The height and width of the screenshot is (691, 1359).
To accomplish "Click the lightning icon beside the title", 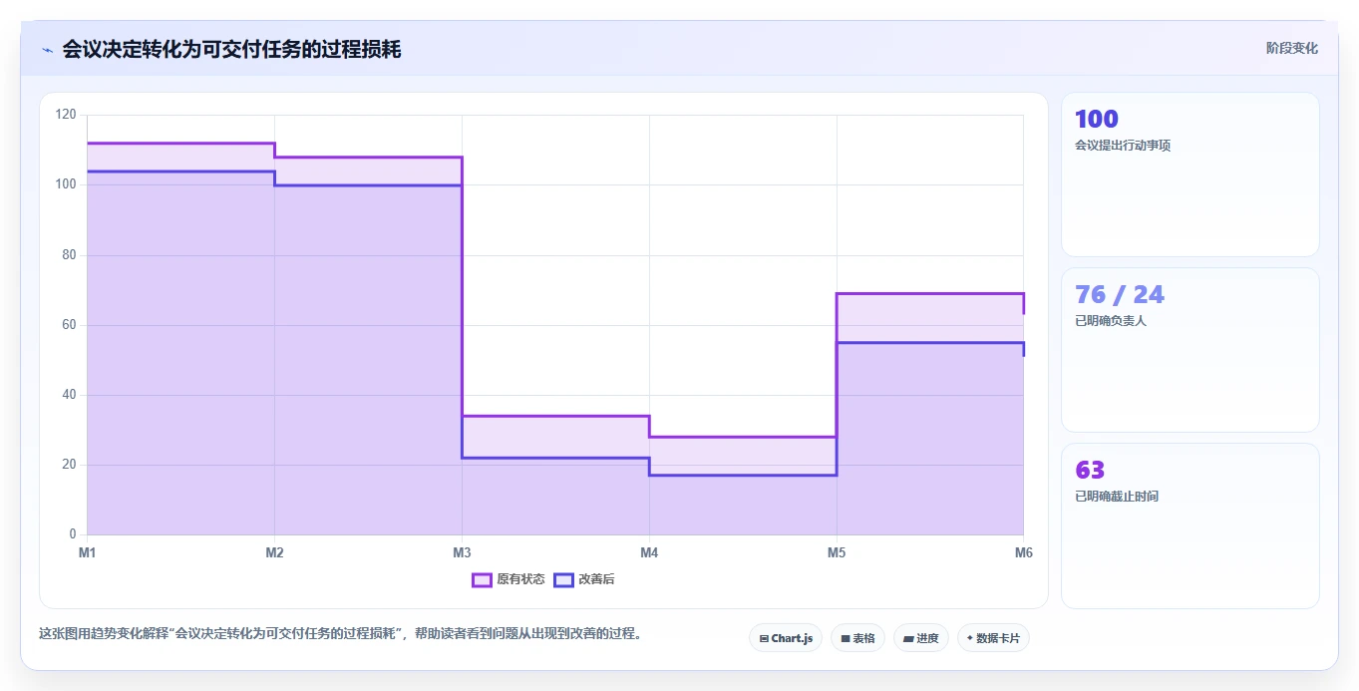I will pyautogui.click(x=47, y=50).
